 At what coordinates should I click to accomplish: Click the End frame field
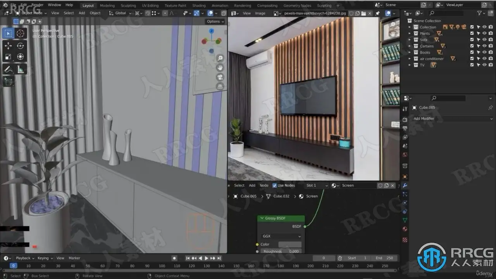coord(384,258)
